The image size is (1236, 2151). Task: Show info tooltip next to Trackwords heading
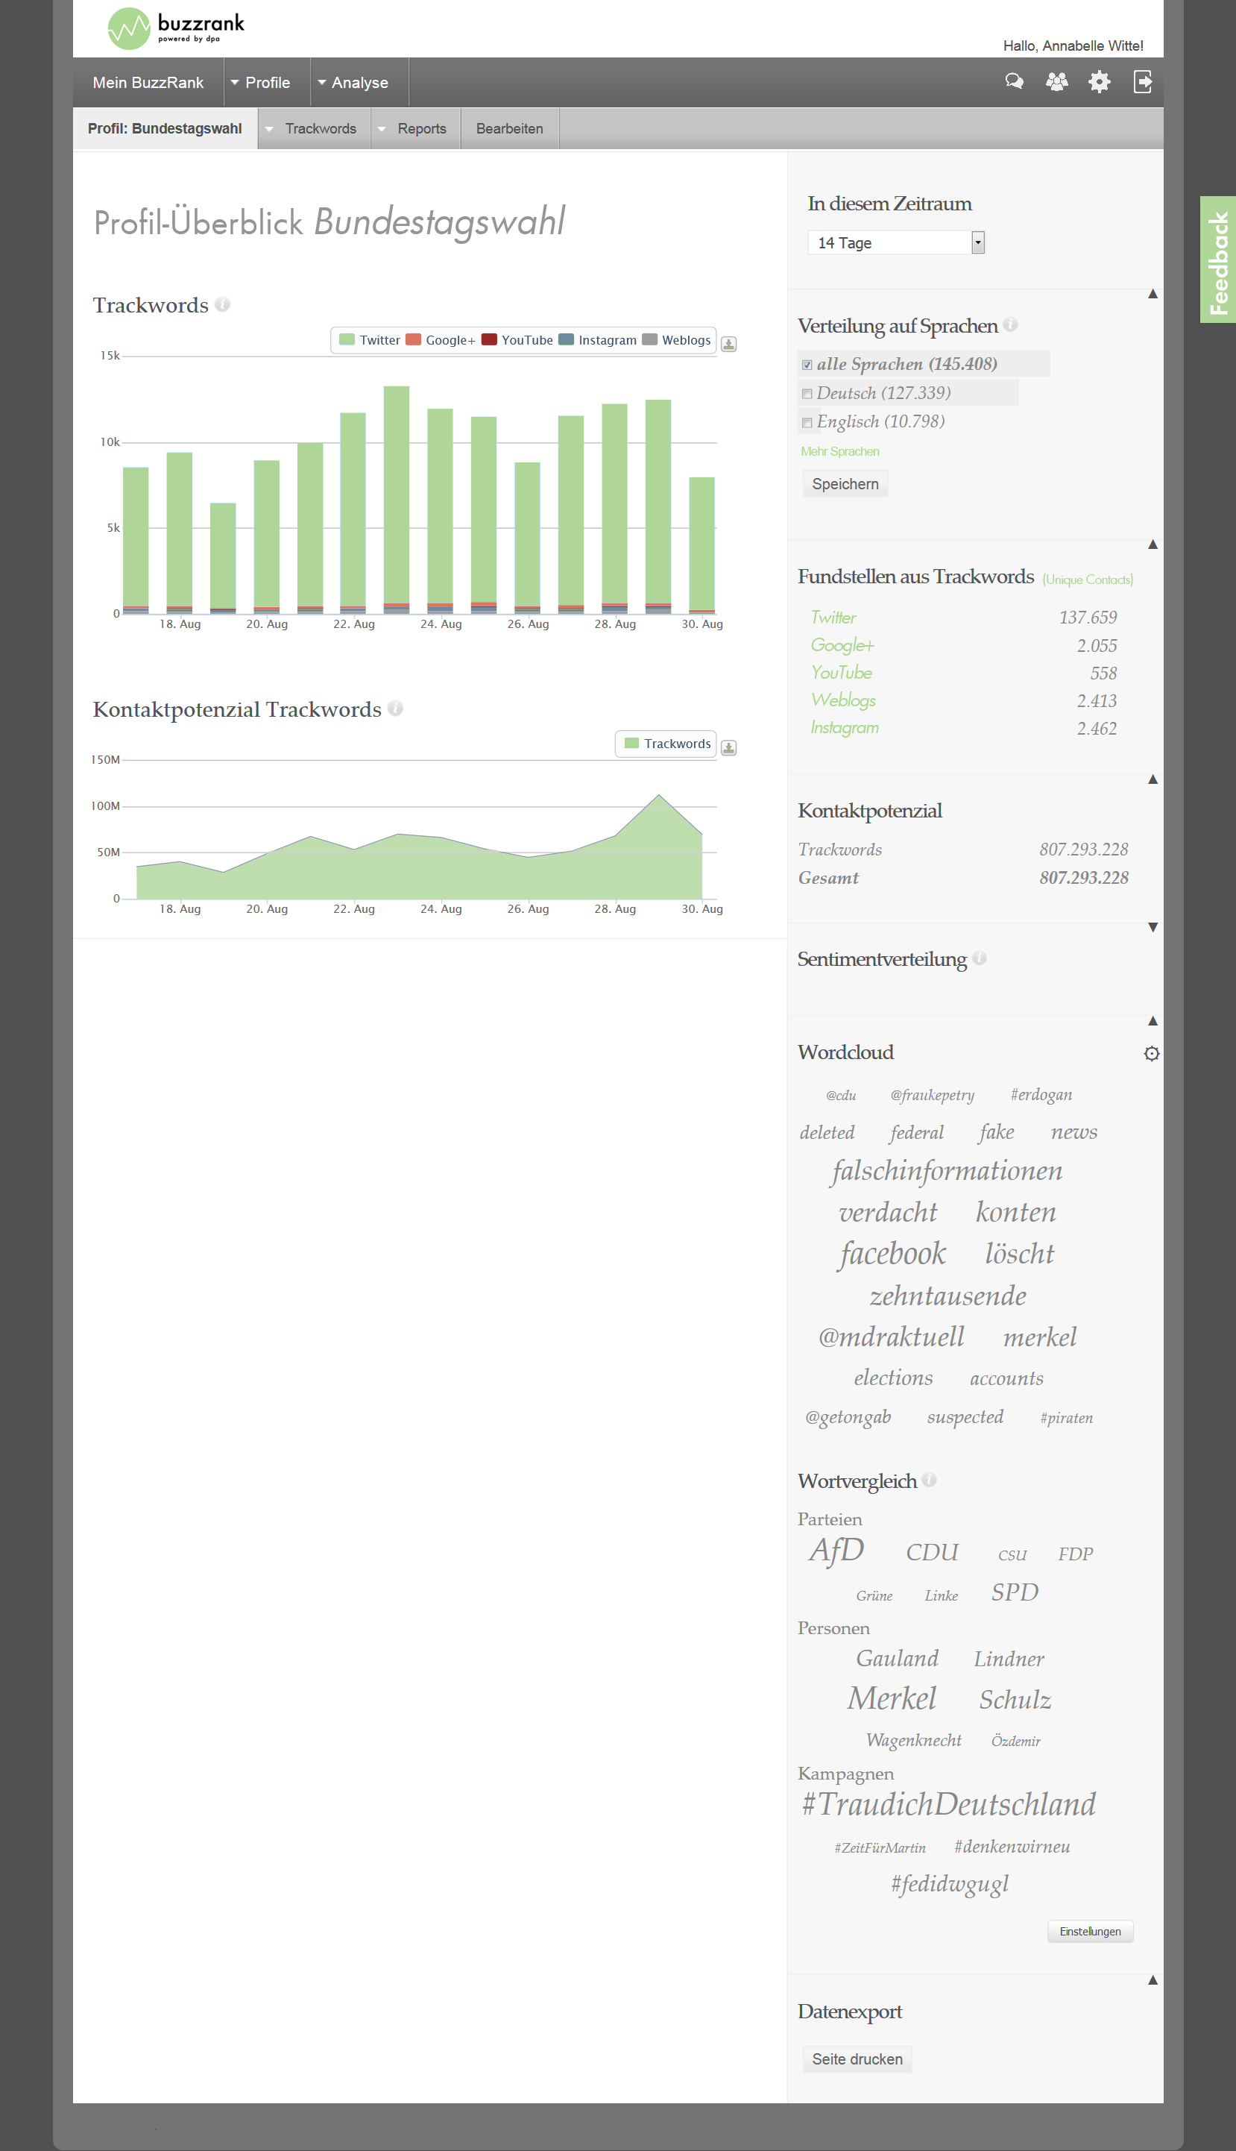tap(222, 304)
